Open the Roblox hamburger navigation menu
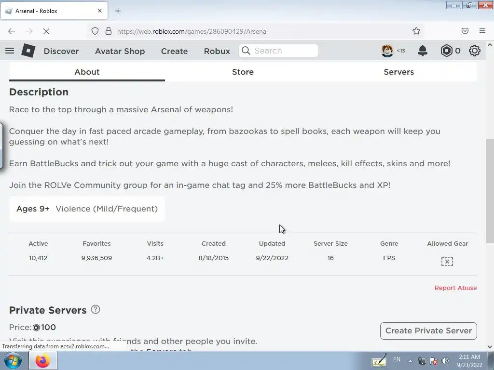The height and width of the screenshot is (370, 494). point(10,51)
